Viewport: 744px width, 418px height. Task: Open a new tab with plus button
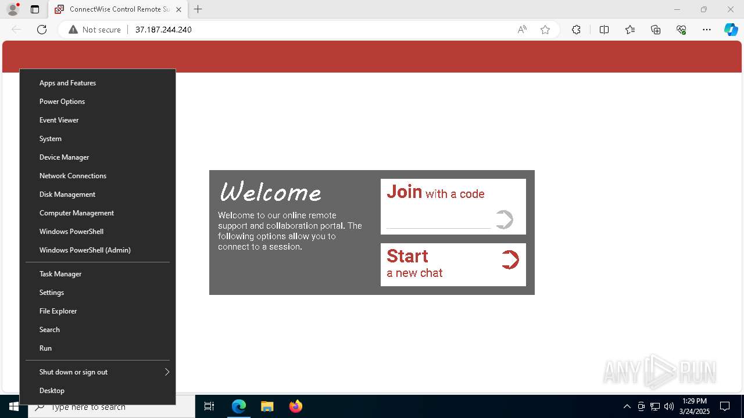[198, 9]
